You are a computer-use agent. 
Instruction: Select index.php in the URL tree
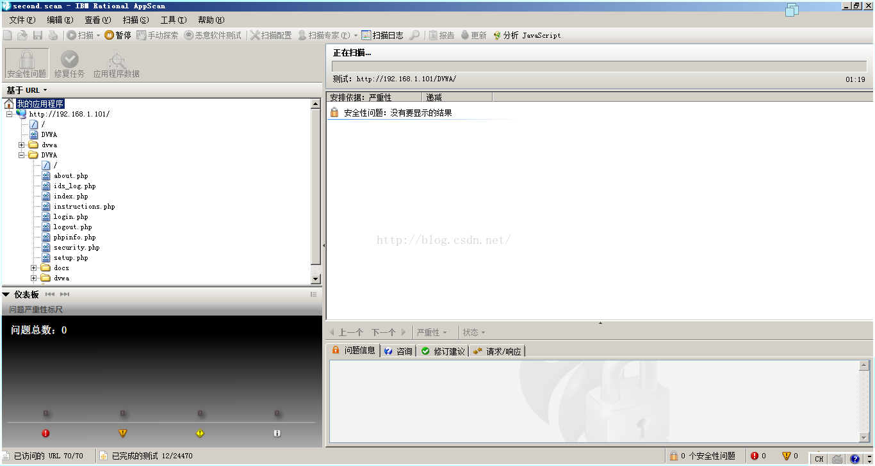70,196
